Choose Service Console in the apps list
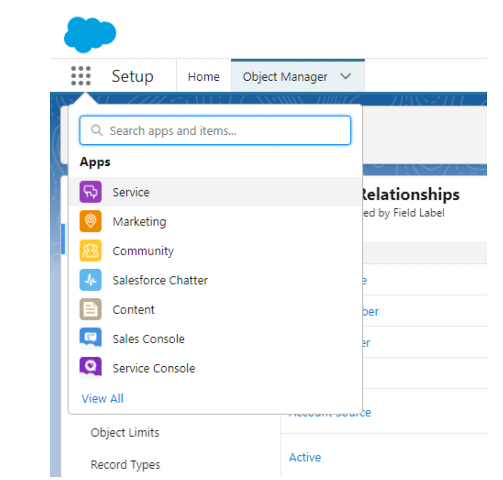503x480 pixels. point(154,368)
